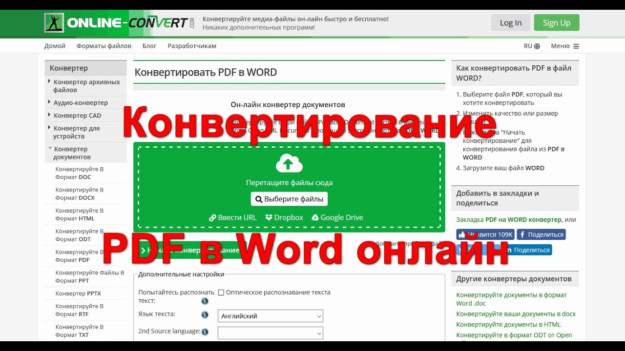Image resolution: width=625 pixels, height=351 pixels.
Task: Click the LinkedIn Поделиться button
Action: point(527,250)
